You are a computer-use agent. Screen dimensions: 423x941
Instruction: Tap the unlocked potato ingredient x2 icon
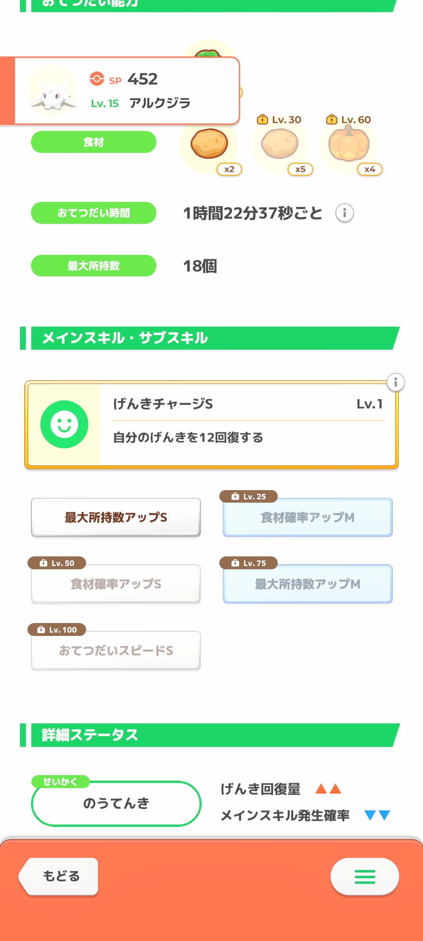tap(209, 144)
